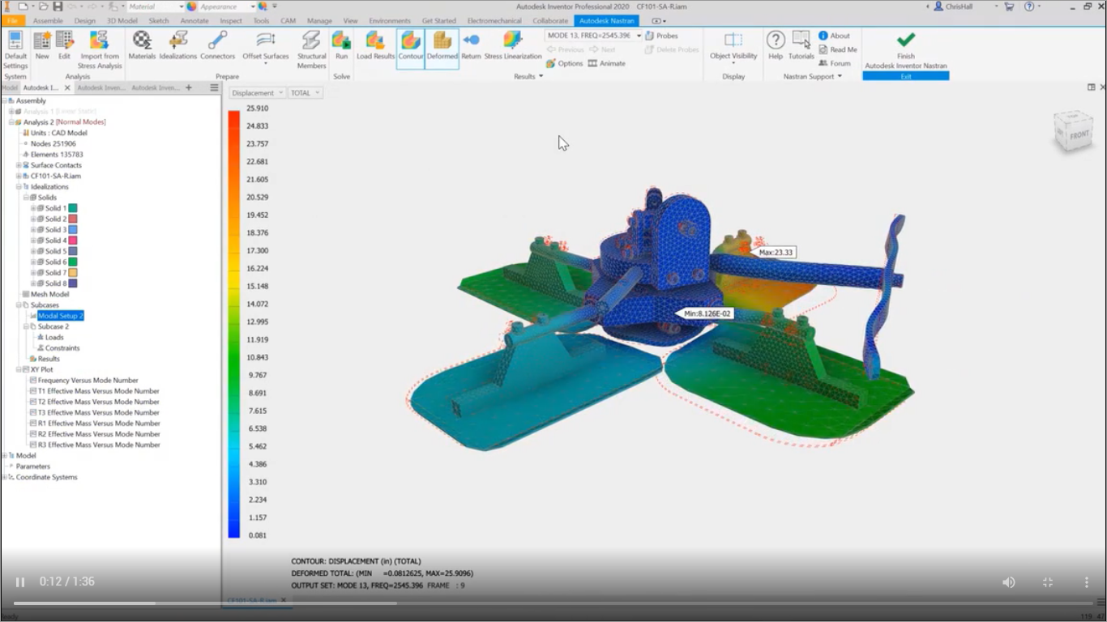Switch to the 3D Model ribbon tab
Screen dimensions: 1107x622
point(122,21)
